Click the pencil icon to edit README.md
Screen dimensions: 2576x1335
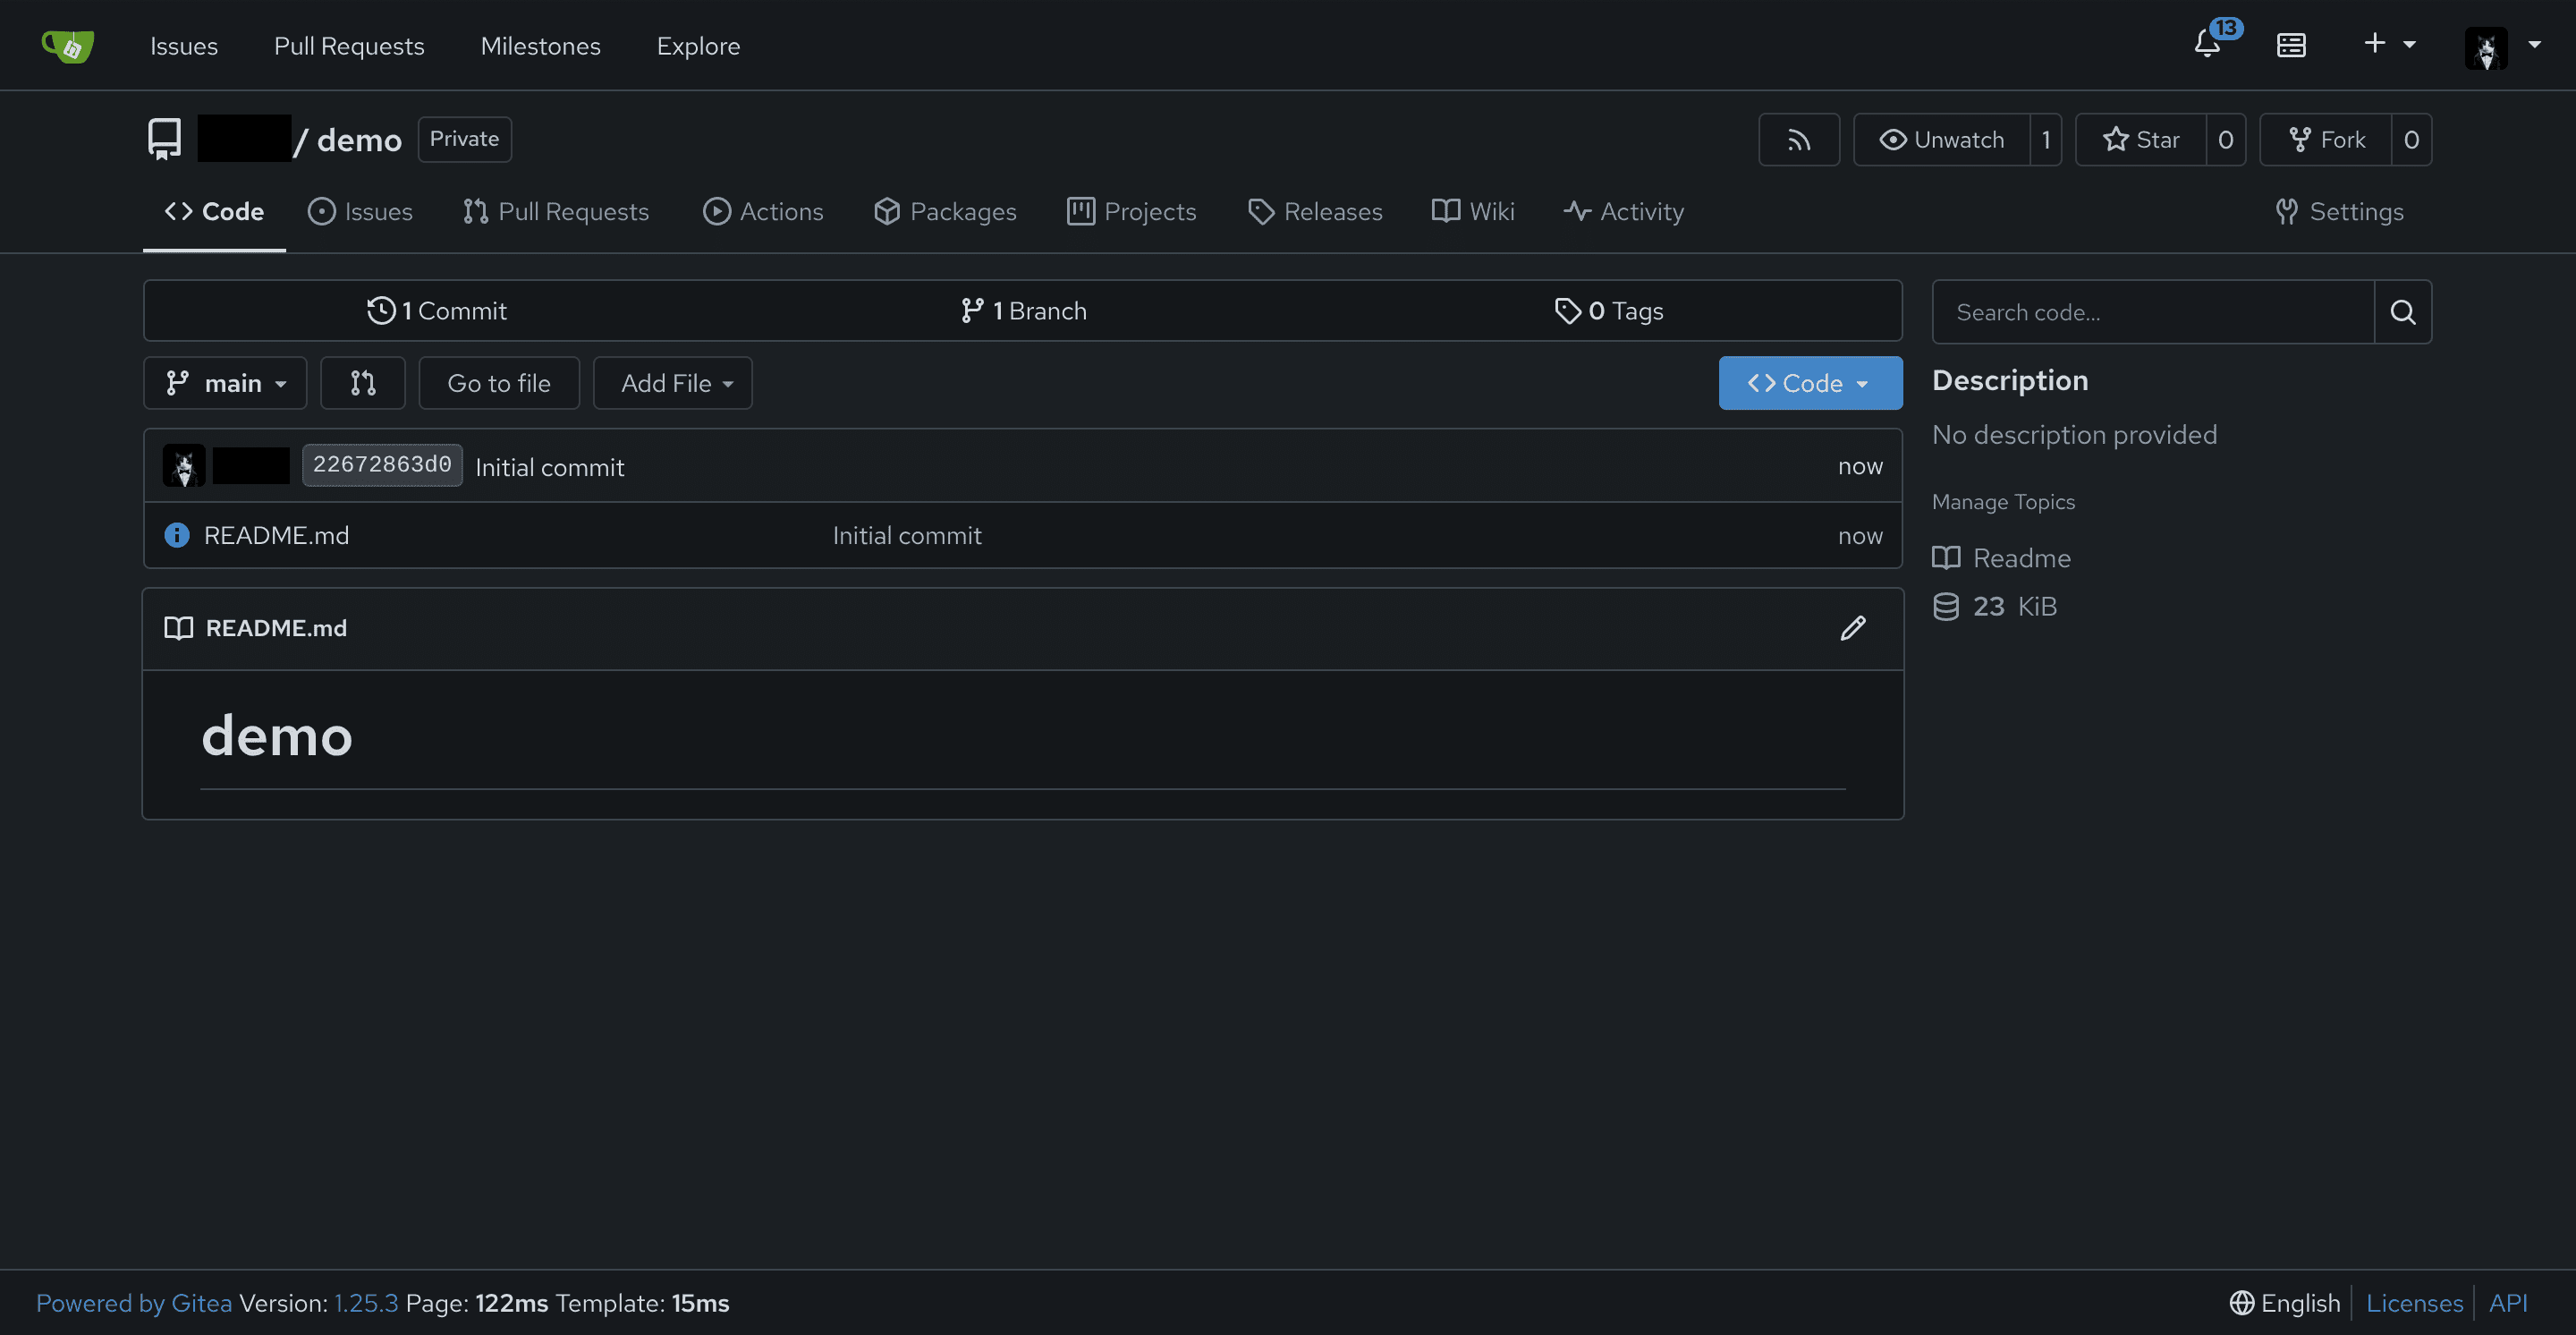pyautogui.click(x=1852, y=628)
